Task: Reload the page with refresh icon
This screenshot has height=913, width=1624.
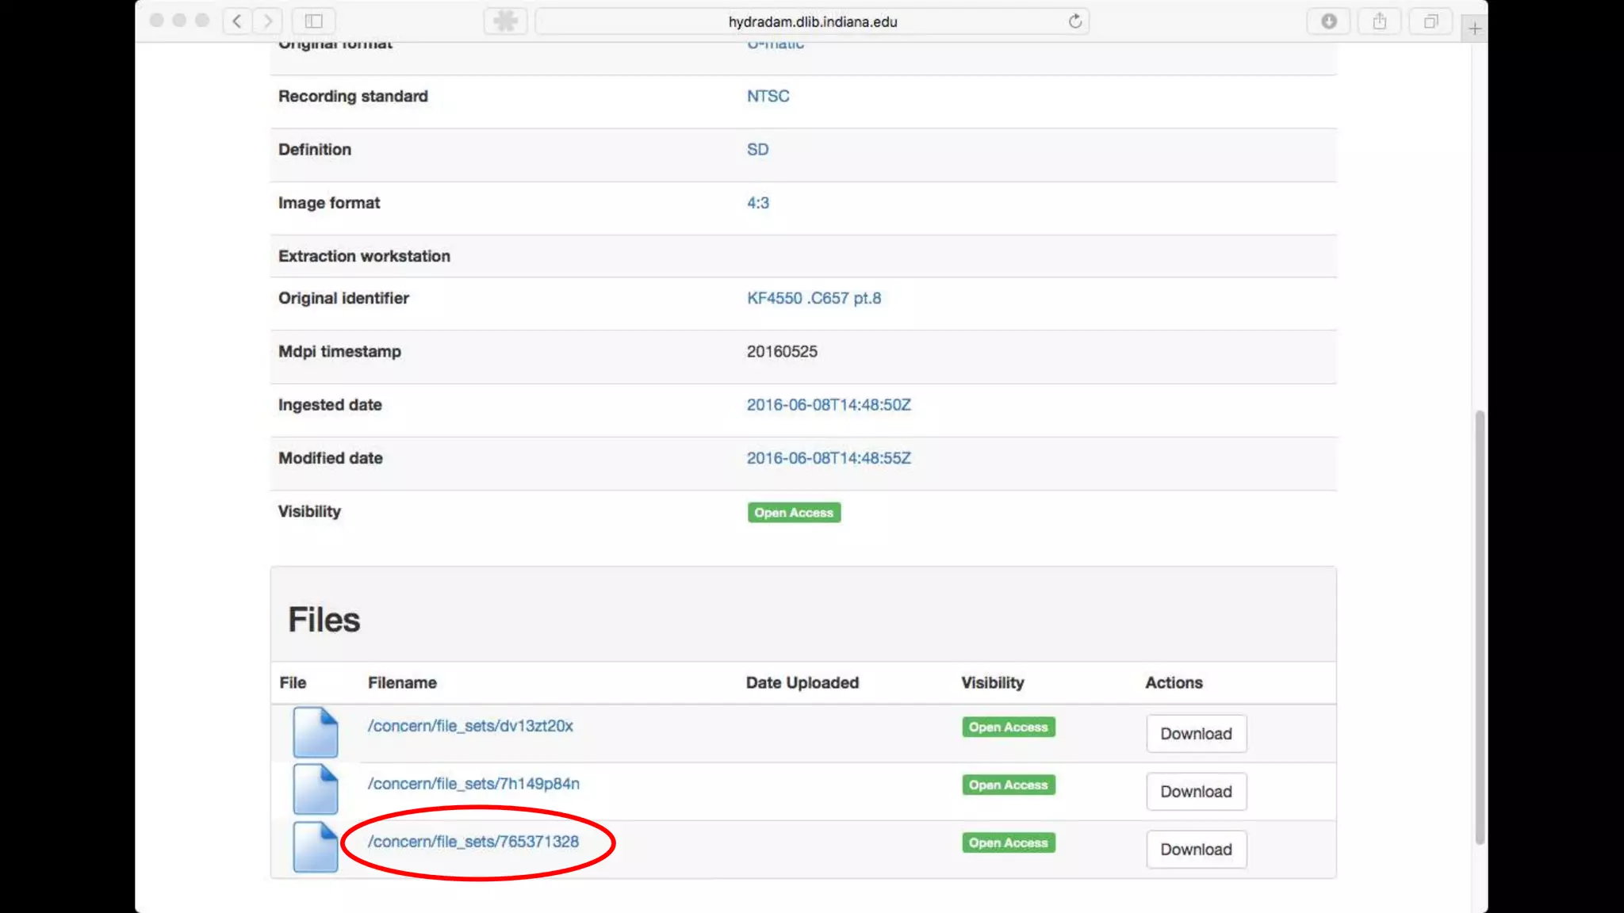Action: pyautogui.click(x=1074, y=21)
